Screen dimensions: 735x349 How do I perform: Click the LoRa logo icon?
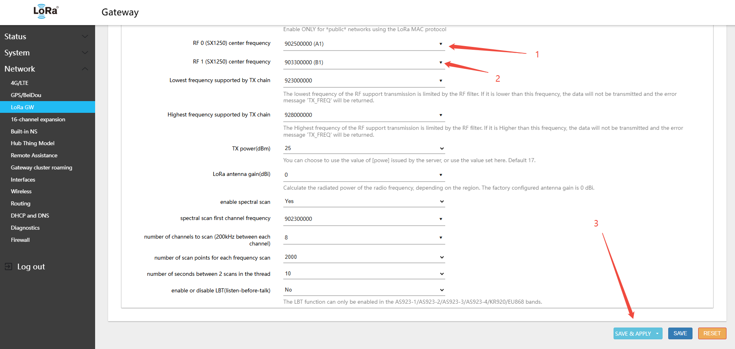pyautogui.click(x=46, y=11)
